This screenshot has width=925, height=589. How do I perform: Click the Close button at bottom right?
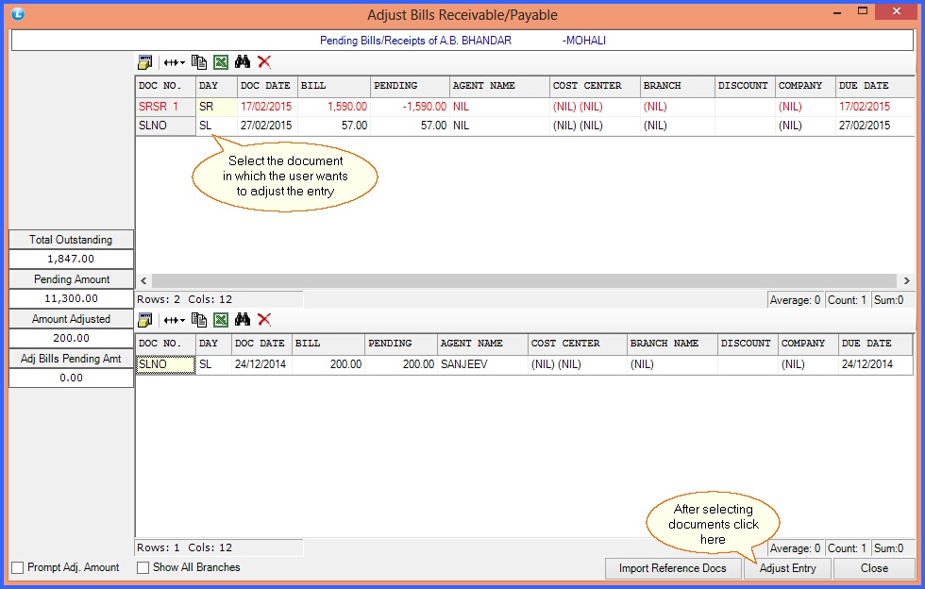[x=874, y=568]
